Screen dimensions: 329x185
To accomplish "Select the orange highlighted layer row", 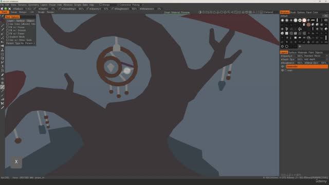I will 307,67.
